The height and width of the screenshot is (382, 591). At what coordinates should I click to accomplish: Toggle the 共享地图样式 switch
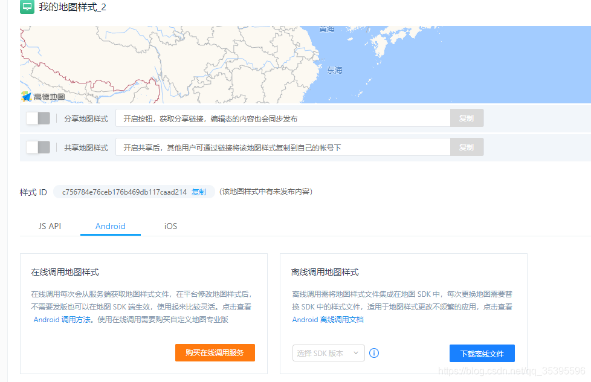[x=38, y=147]
